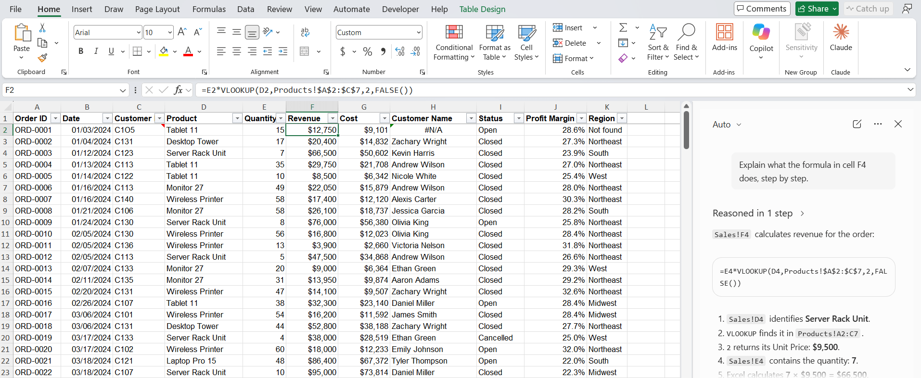Toggle underline formatting

[x=111, y=51]
